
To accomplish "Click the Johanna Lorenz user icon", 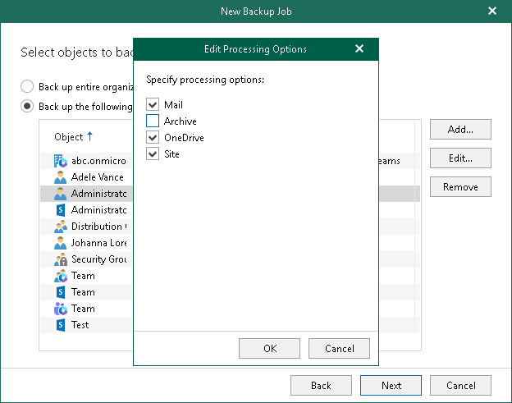I will click(60, 243).
